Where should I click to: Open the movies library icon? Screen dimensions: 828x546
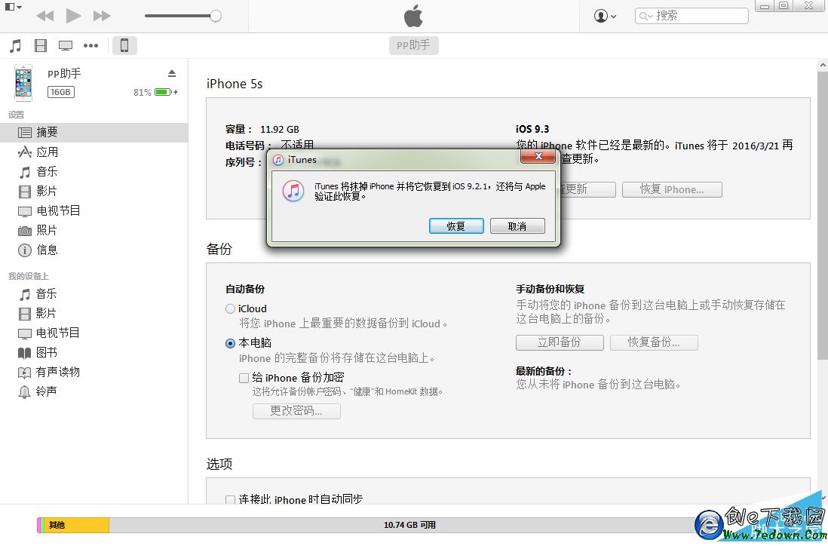pyautogui.click(x=41, y=46)
